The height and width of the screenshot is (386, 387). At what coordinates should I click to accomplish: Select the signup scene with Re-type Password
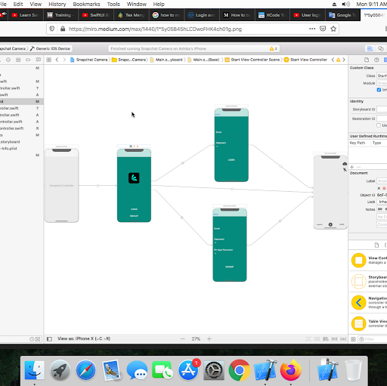click(230, 245)
